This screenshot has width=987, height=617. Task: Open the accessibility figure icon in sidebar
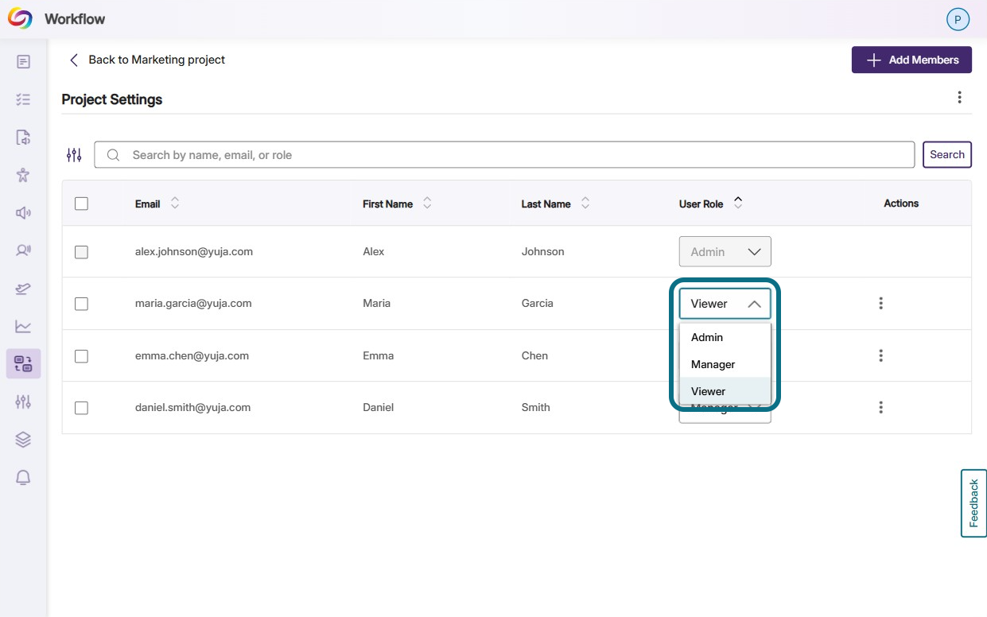click(x=23, y=175)
